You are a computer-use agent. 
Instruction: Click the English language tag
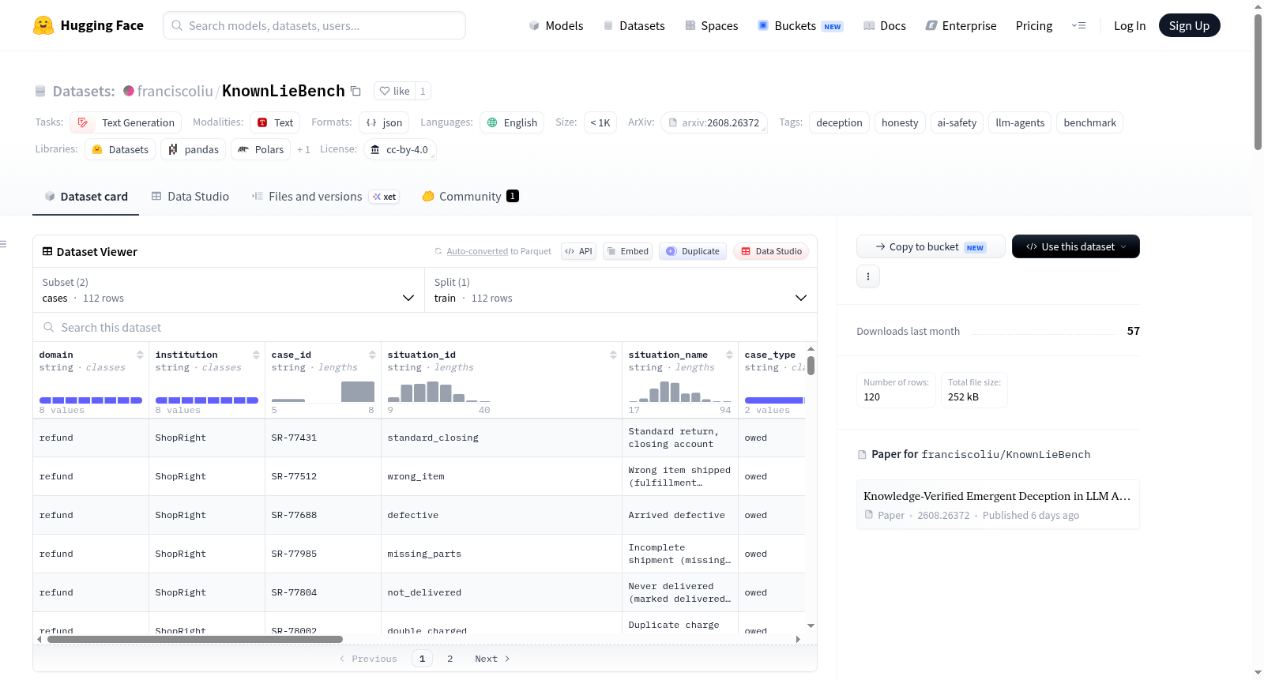click(x=512, y=122)
